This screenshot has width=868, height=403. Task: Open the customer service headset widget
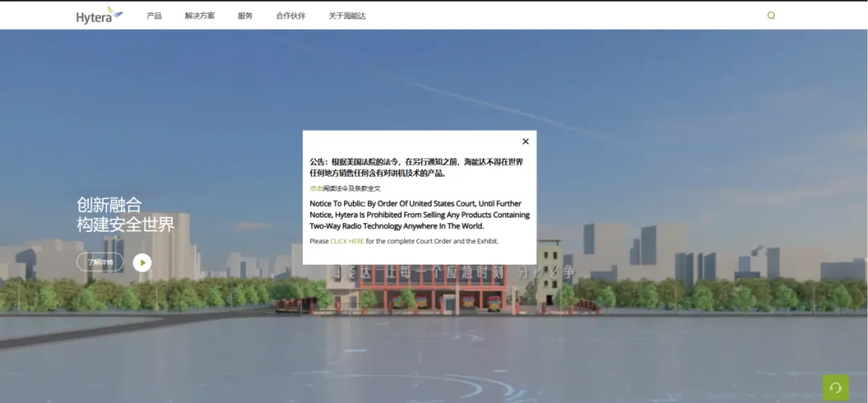tap(835, 388)
